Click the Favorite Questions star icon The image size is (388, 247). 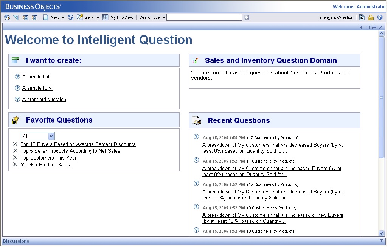(16, 120)
